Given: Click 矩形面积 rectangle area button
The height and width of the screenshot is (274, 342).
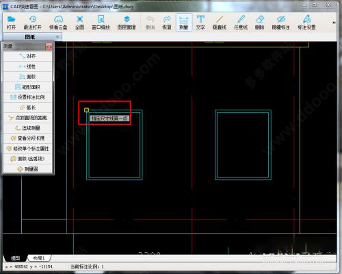Looking at the screenshot, I should coord(28,87).
